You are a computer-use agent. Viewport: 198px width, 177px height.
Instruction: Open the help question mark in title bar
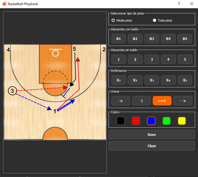pyautogui.click(x=179, y=4)
